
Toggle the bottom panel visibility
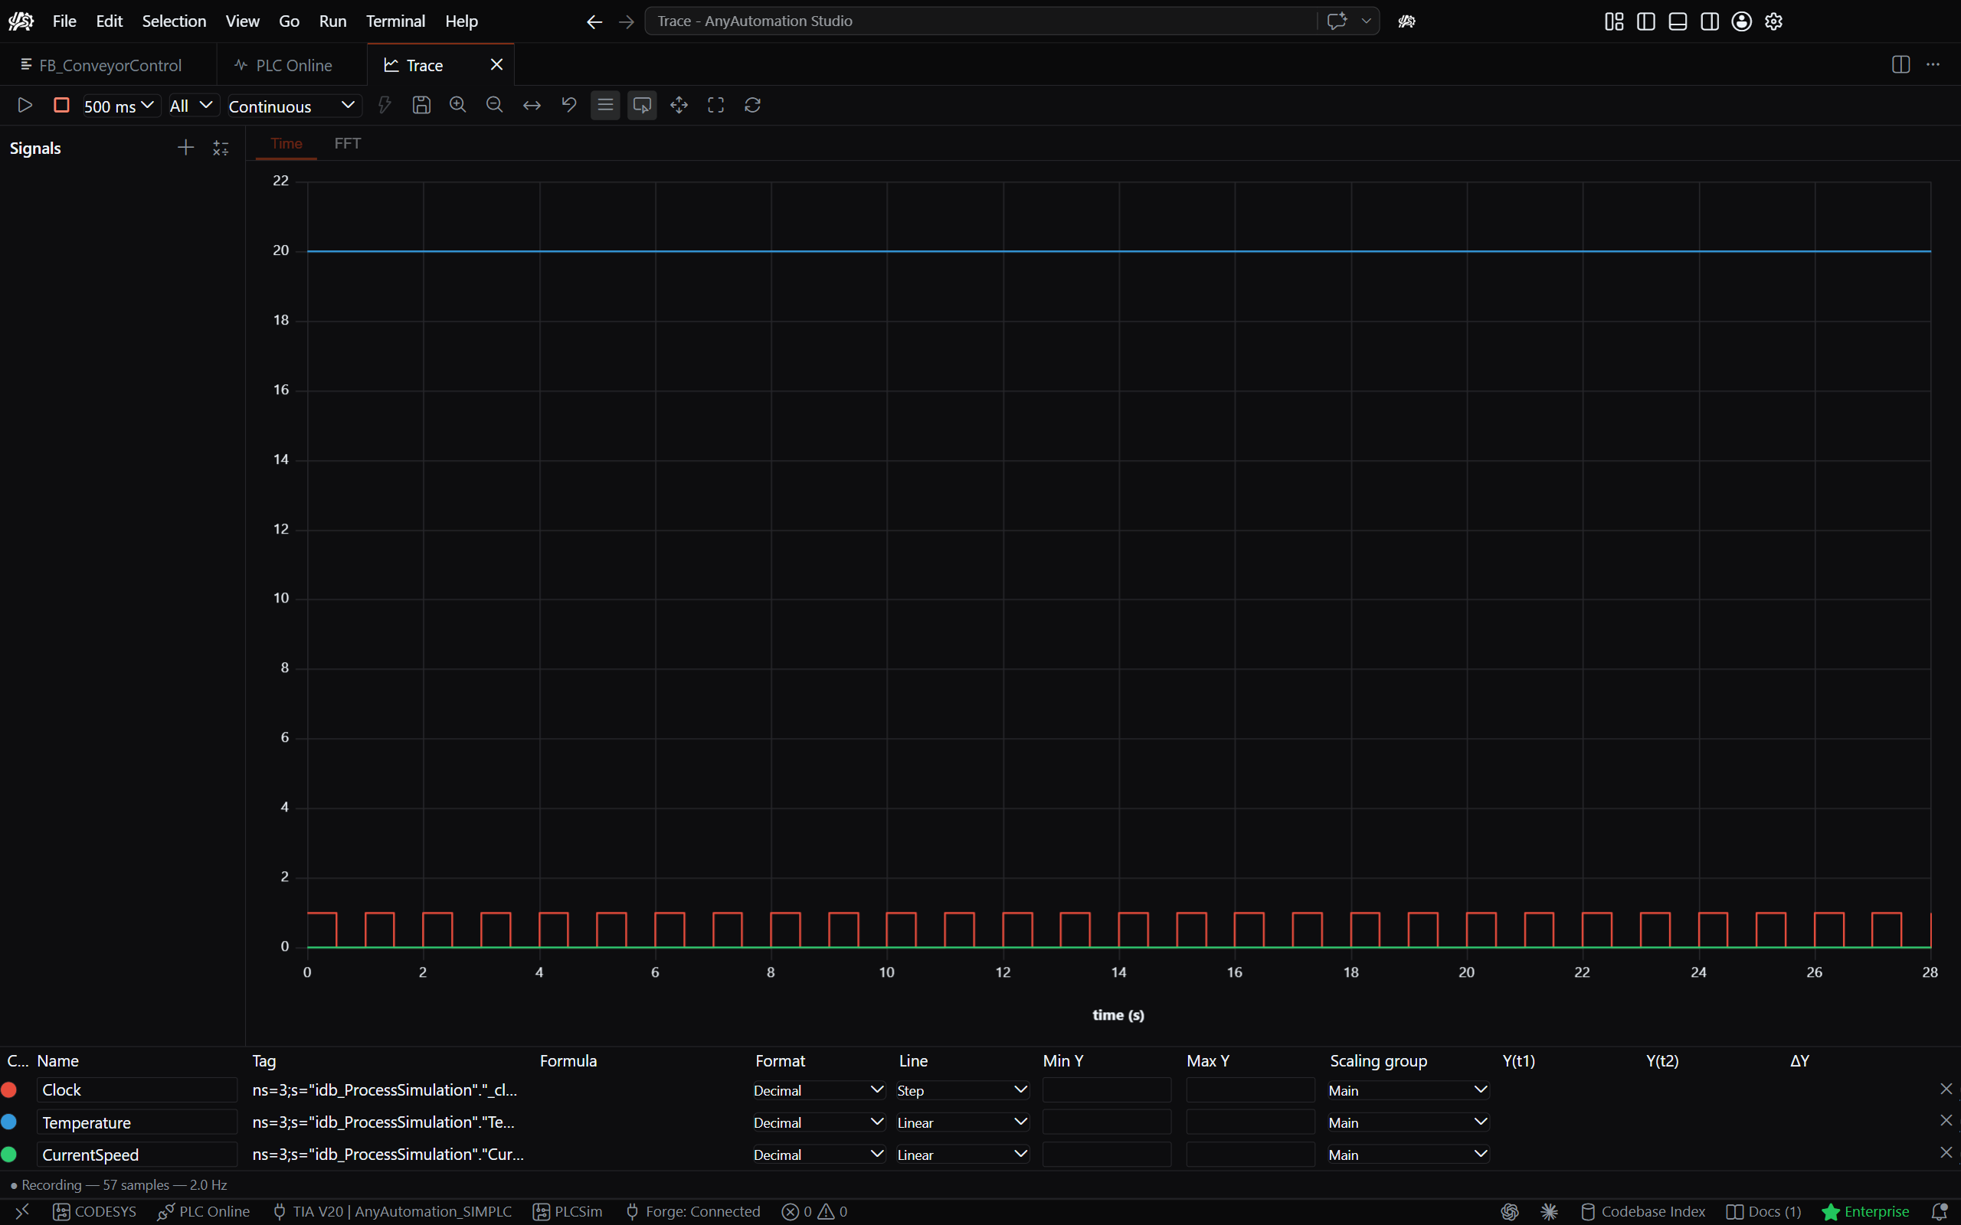point(1678,22)
